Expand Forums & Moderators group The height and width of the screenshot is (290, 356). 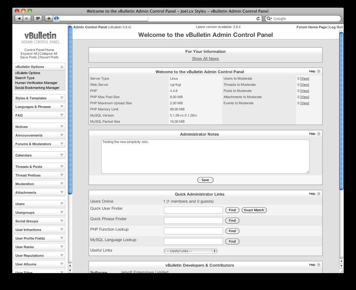[62, 144]
